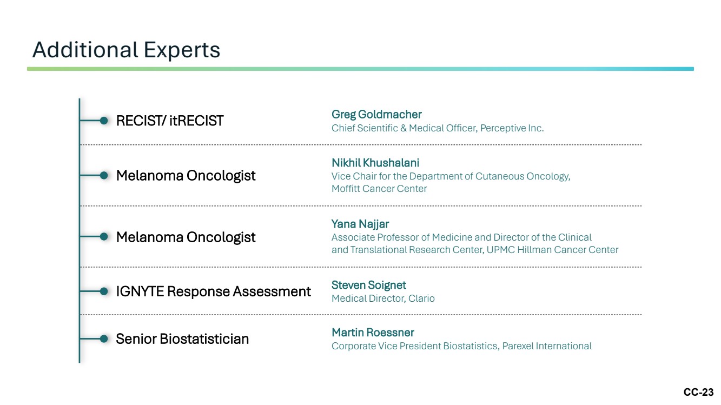721x405 pixels.
Task: Click the bullet dot beside IGNYTE Response Assessment
Action: click(104, 291)
